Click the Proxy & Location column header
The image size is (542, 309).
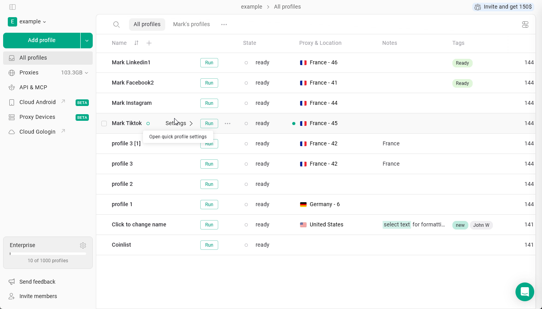tap(320, 43)
